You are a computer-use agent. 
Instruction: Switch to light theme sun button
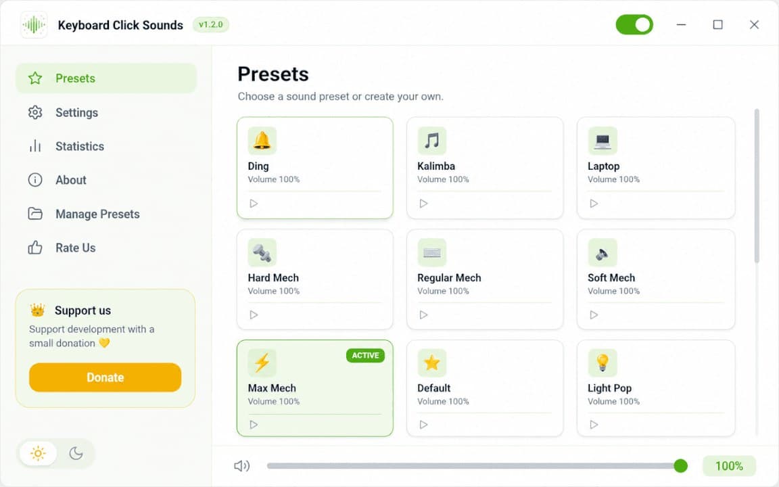[38, 453]
